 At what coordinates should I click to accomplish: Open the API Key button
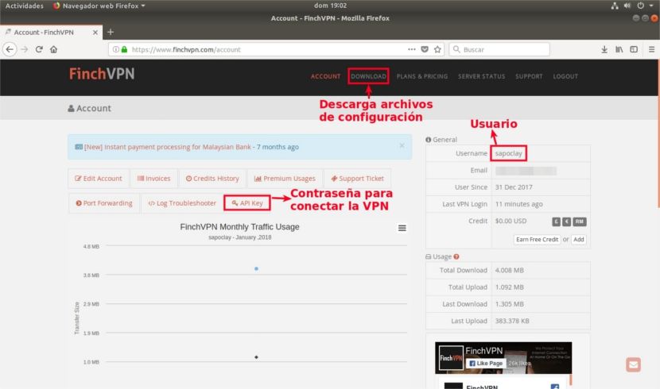(247, 203)
